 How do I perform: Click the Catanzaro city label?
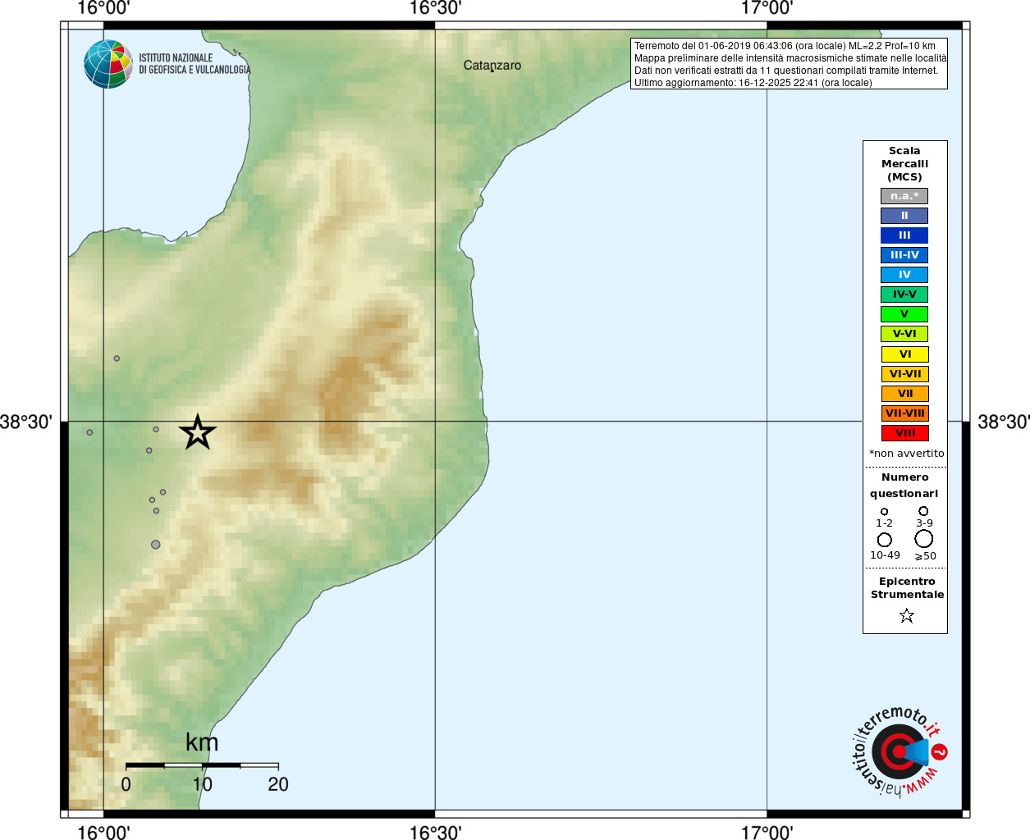click(492, 66)
